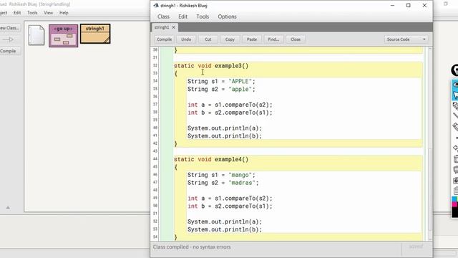Minimize the stringh1 editor window
Screen dimensions: 458x258
pos(393,5)
